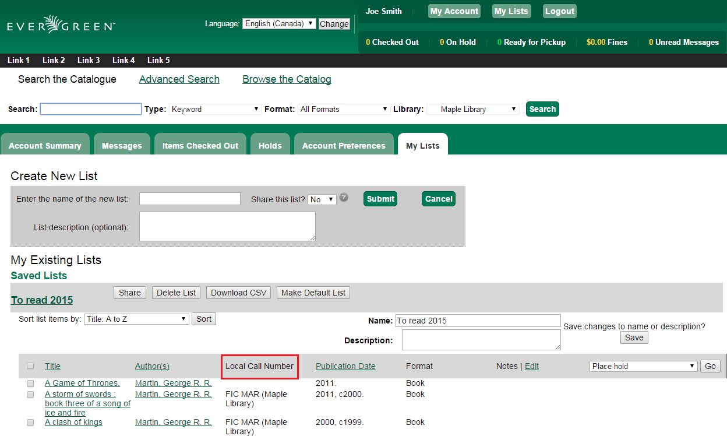
Task: Check the box for A Game of Thrones
Action: (30, 384)
